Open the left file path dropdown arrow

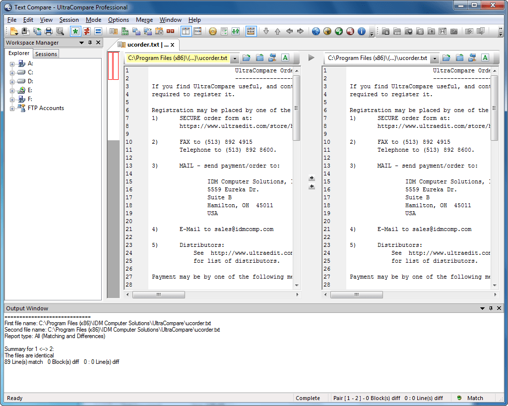pyautogui.click(x=235, y=58)
